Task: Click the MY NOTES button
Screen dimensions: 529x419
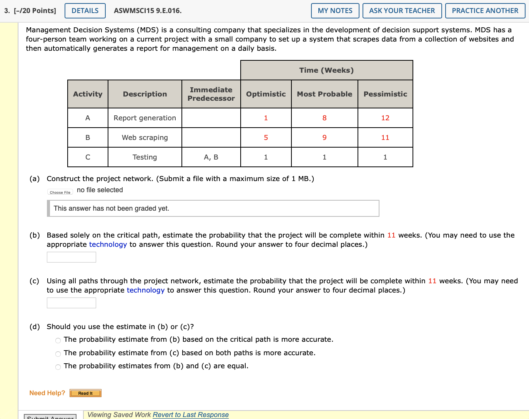Action: coord(335,11)
